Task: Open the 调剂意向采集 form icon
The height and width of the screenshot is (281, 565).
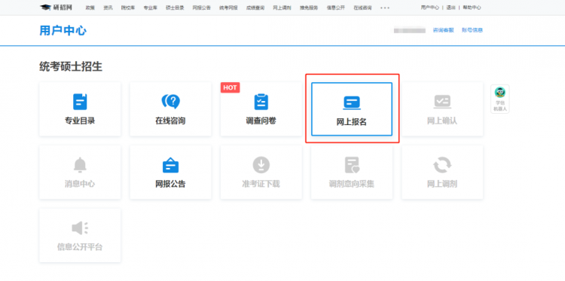Action: 352,165
